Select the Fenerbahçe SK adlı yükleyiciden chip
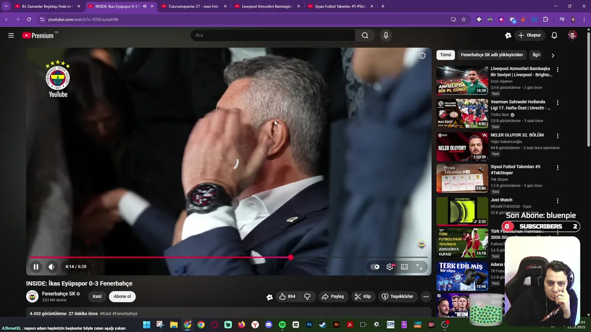This screenshot has height=332, width=591. (x=492, y=55)
